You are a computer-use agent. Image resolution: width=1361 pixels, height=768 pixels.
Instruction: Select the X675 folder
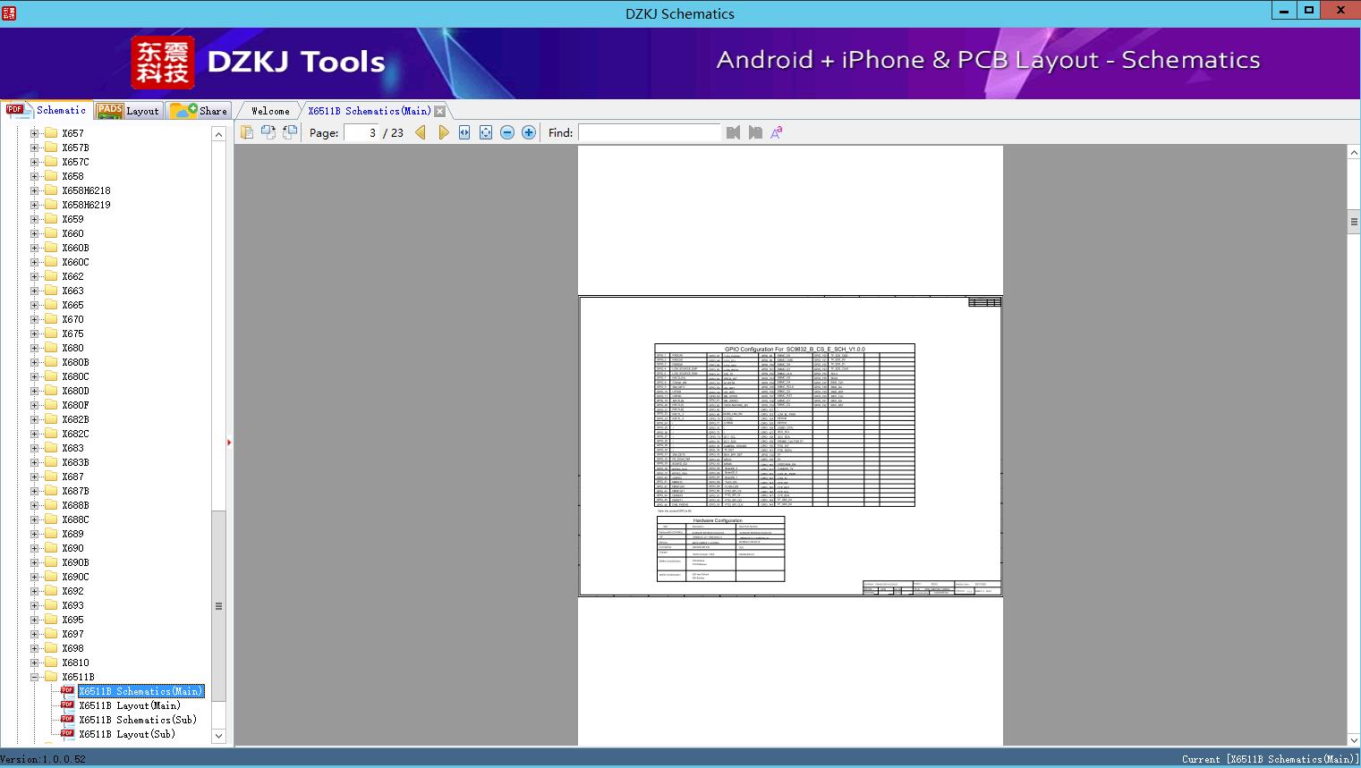pos(72,333)
